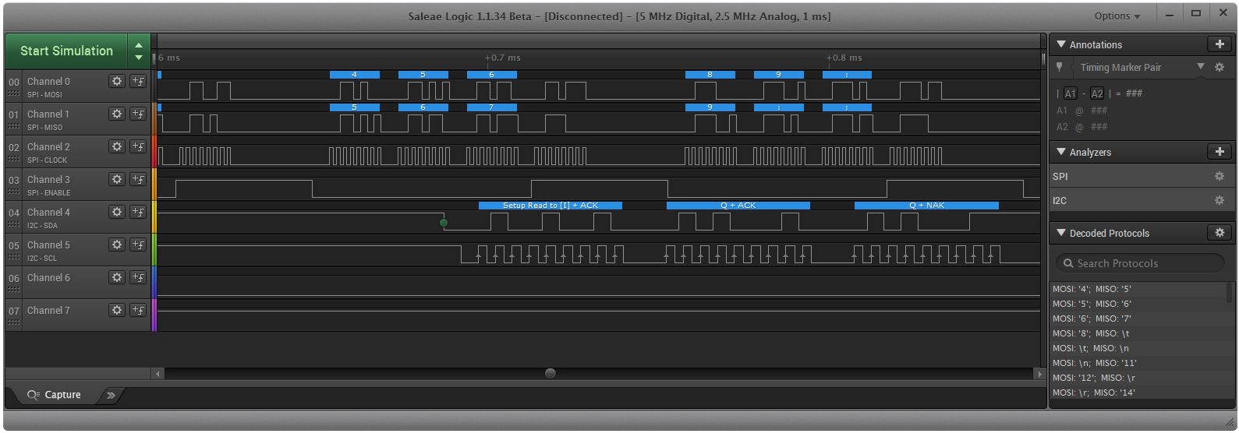
Task: Open the Timing Marker Pair dropdown
Action: 1201,67
